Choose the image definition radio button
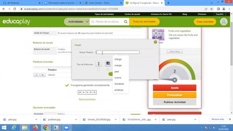 (108, 70)
